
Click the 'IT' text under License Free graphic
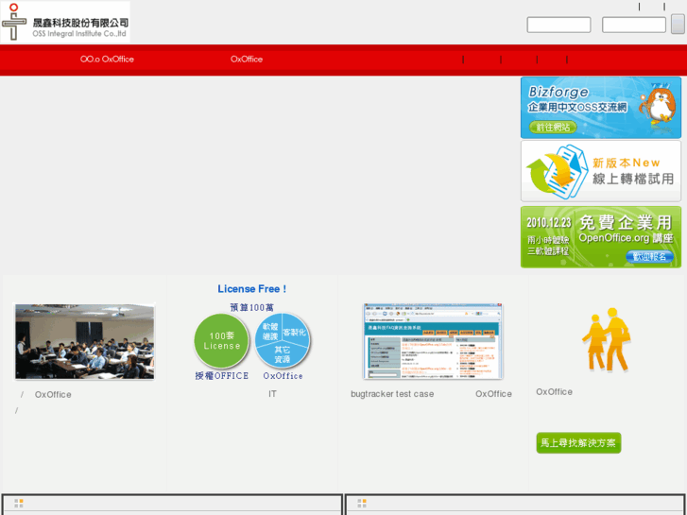(x=272, y=394)
